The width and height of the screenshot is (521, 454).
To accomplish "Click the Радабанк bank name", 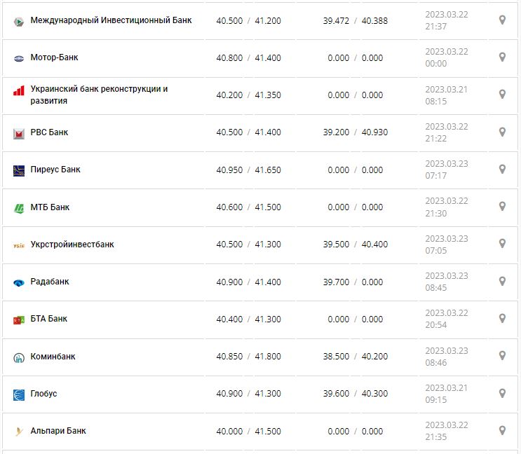I will click(x=50, y=282).
